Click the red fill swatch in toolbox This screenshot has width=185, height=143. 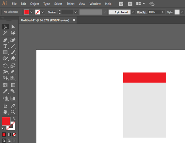tap(6, 121)
